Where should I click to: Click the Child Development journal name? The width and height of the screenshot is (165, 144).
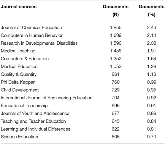pyautogui.click(x=20, y=90)
